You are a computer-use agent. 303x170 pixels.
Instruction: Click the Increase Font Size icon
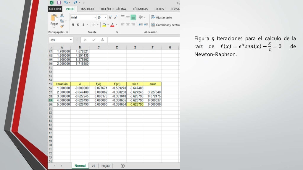pos(110,17)
